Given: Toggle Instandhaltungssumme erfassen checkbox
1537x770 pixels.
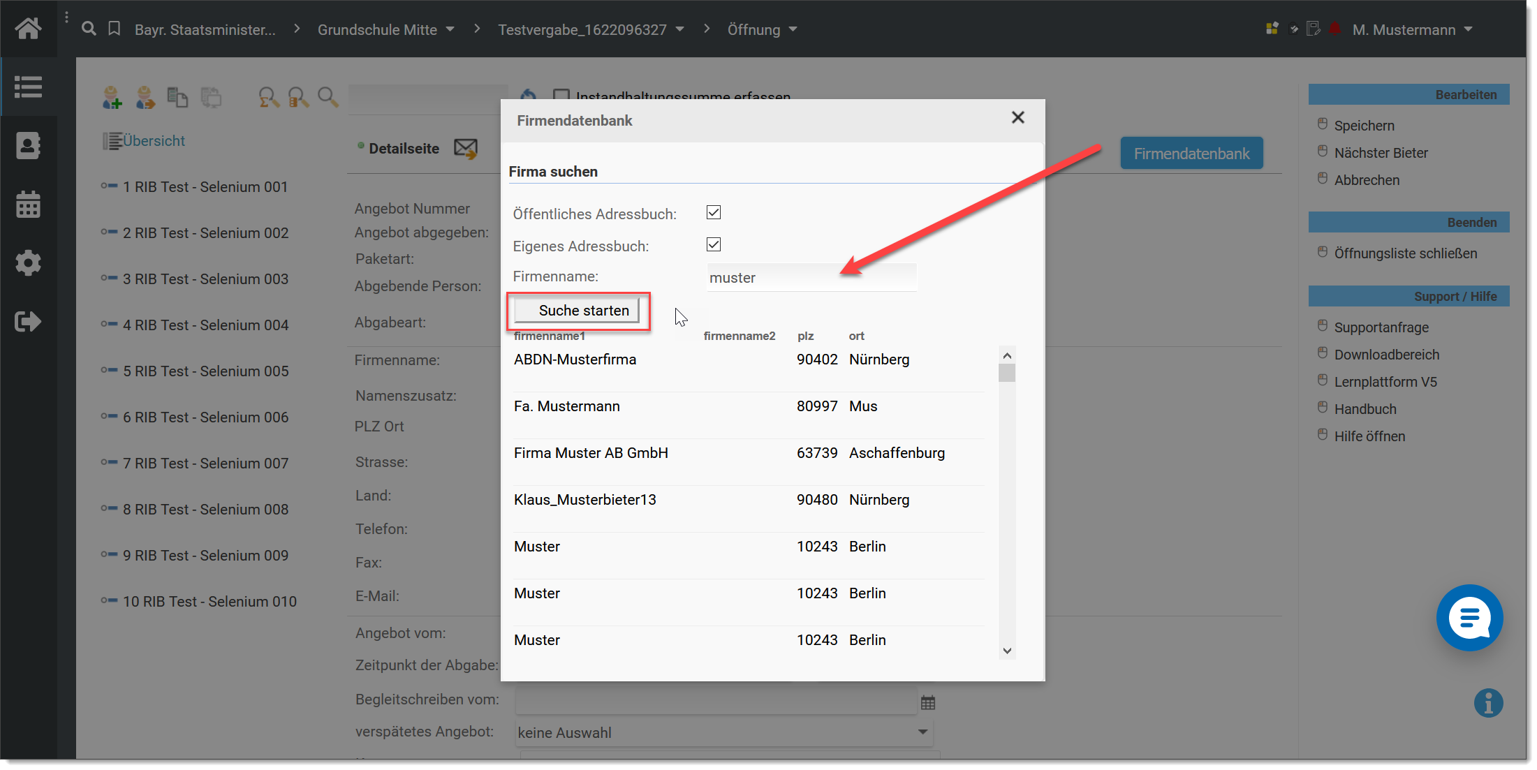Looking at the screenshot, I should coord(561,95).
